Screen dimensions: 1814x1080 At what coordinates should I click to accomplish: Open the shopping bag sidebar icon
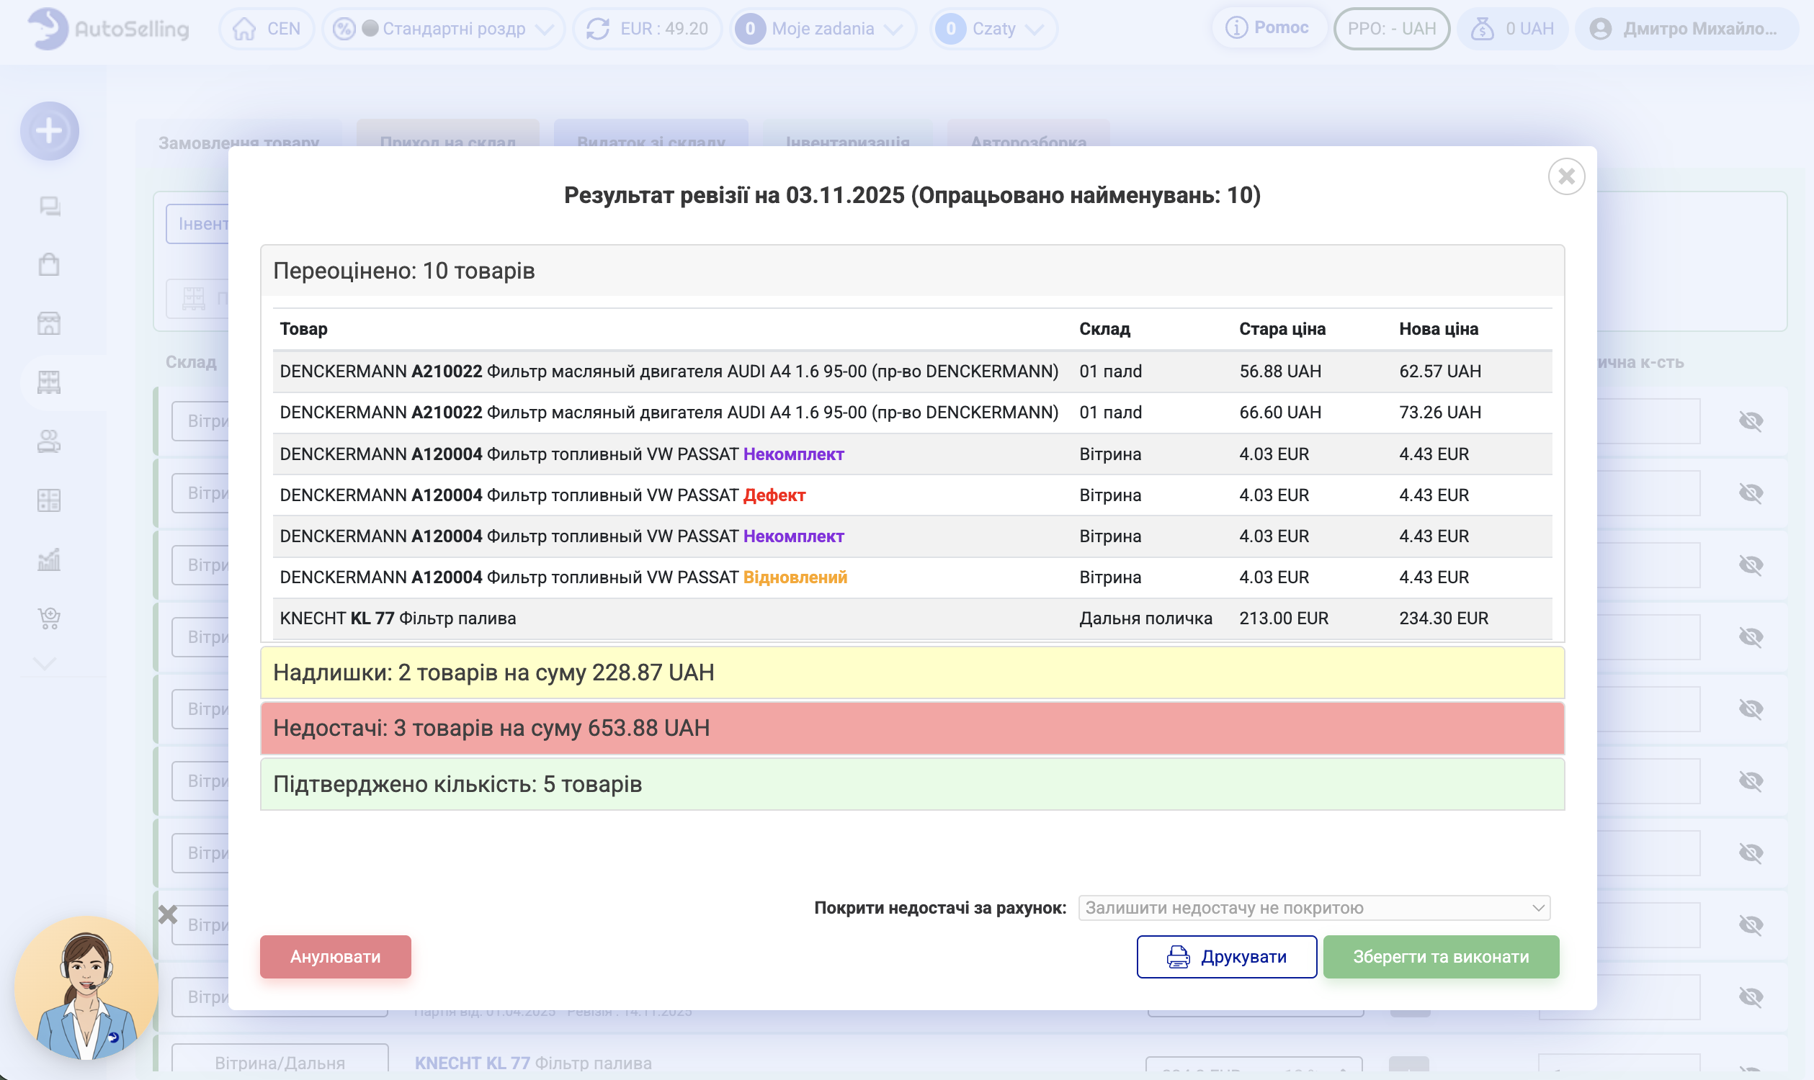pyautogui.click(x=49, y=264)
